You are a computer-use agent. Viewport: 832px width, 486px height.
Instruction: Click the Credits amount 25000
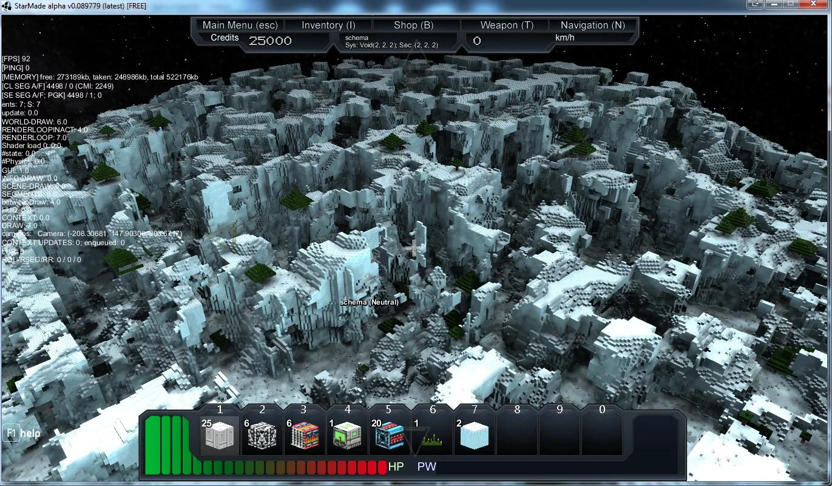tap(270, 41)
